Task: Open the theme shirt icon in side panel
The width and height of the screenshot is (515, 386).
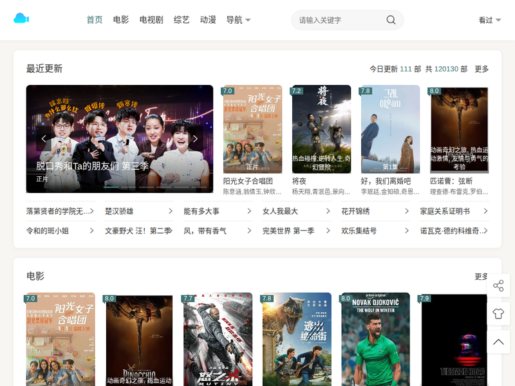Action: 498,314
